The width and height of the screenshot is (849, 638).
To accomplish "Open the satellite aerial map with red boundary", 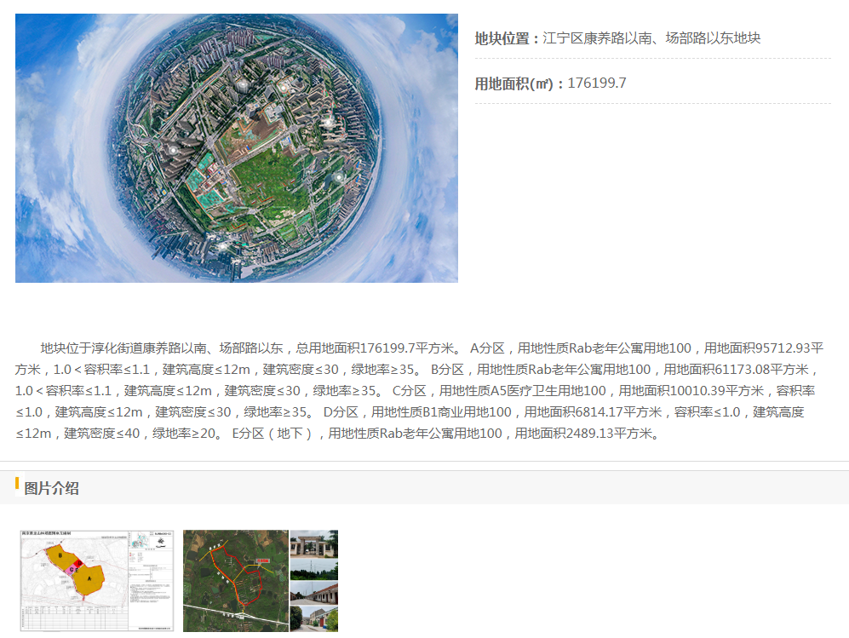I will point(236,581).
